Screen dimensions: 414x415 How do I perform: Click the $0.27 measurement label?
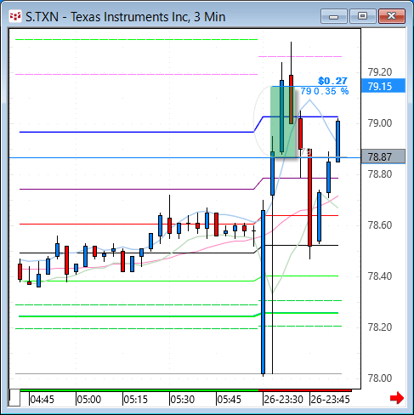332,81
